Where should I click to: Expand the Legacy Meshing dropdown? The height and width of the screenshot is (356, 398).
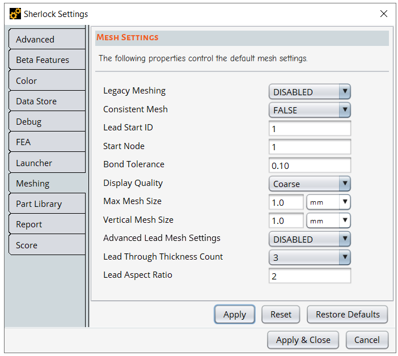pos(310,92)
